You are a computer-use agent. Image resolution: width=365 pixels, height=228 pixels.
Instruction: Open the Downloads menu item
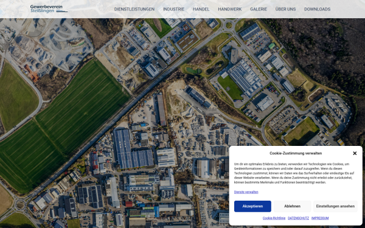coord(318,9)
